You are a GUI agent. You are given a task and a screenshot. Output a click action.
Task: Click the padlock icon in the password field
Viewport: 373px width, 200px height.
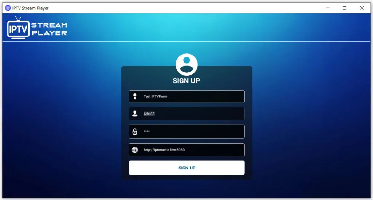click(x=135, y=132)
